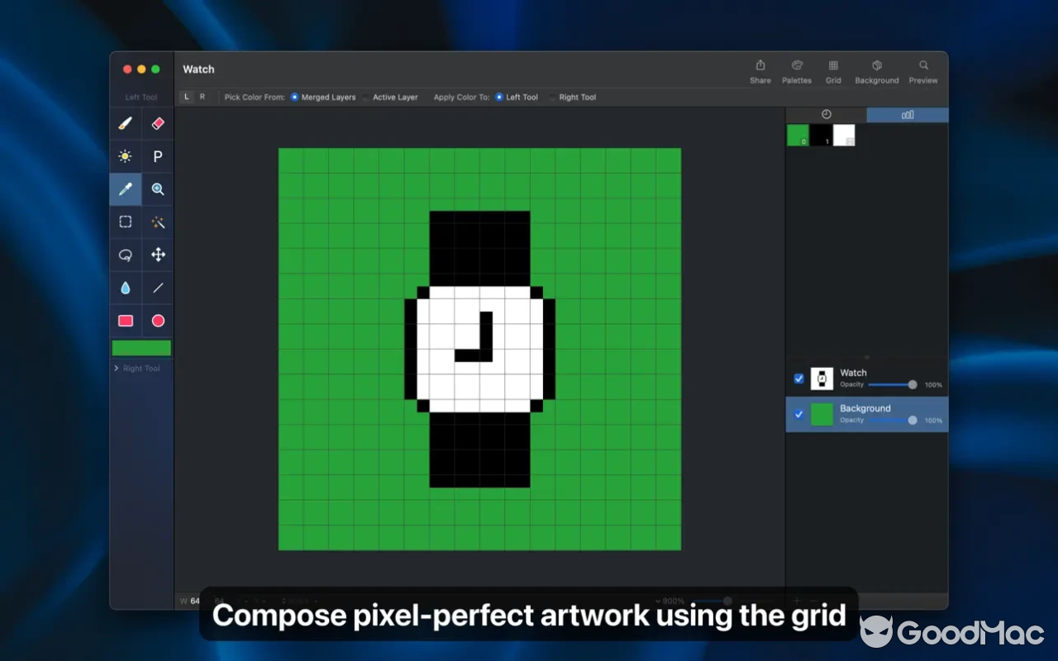Screen dimensions: 1058x661
Task: Select the Eyedropper tool
Action: (126, 189)
